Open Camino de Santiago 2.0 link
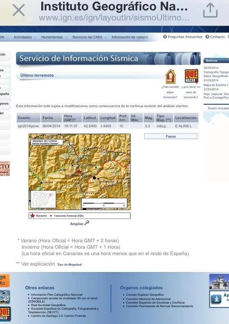Screen dimensions: 229x324 click(x=59, y=316)
